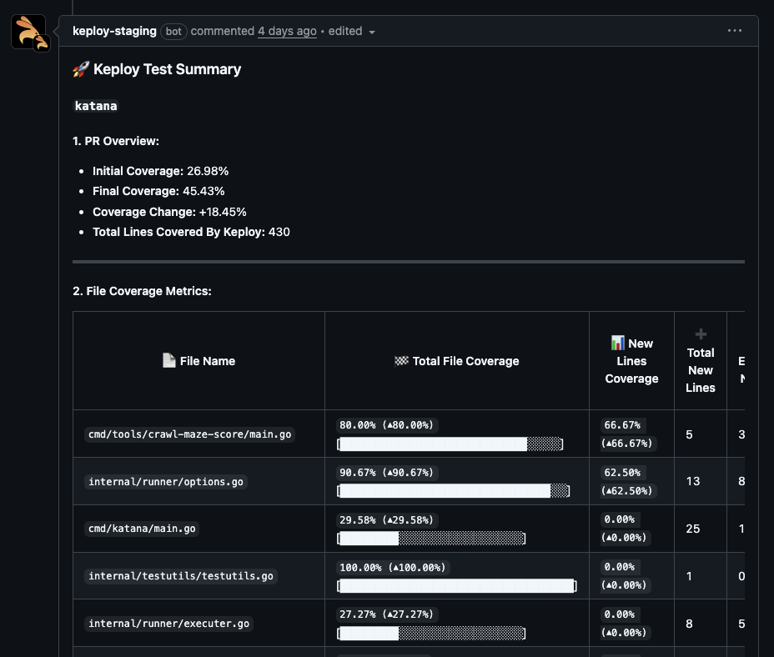Select the '2. File Coverage Metrics:' heading

pos(142,291)
